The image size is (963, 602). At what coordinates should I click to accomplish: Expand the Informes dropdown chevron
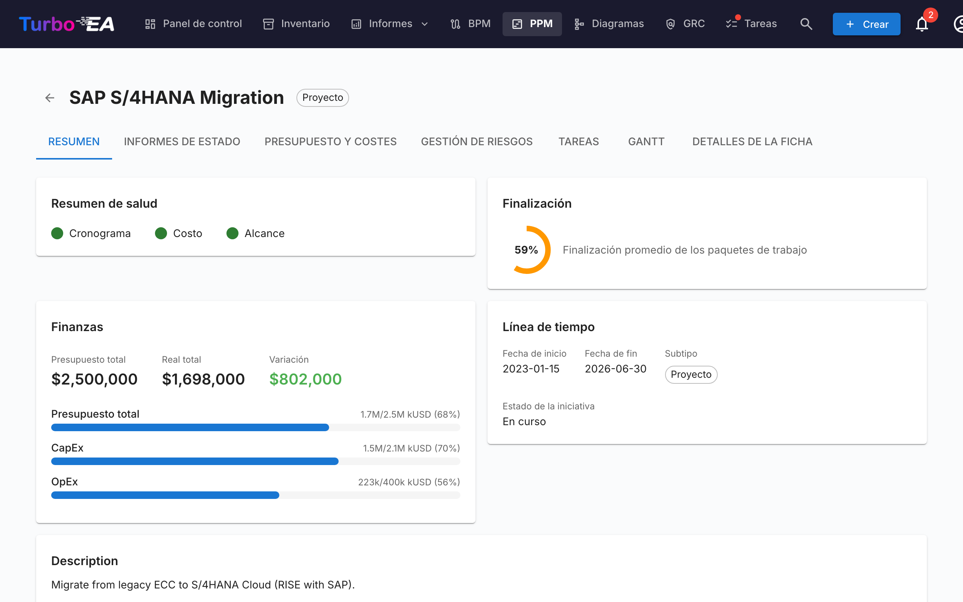425,24
